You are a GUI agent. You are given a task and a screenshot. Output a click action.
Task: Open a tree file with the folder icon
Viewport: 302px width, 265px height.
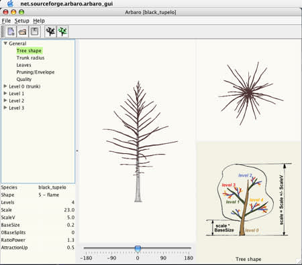click(22, 31)
